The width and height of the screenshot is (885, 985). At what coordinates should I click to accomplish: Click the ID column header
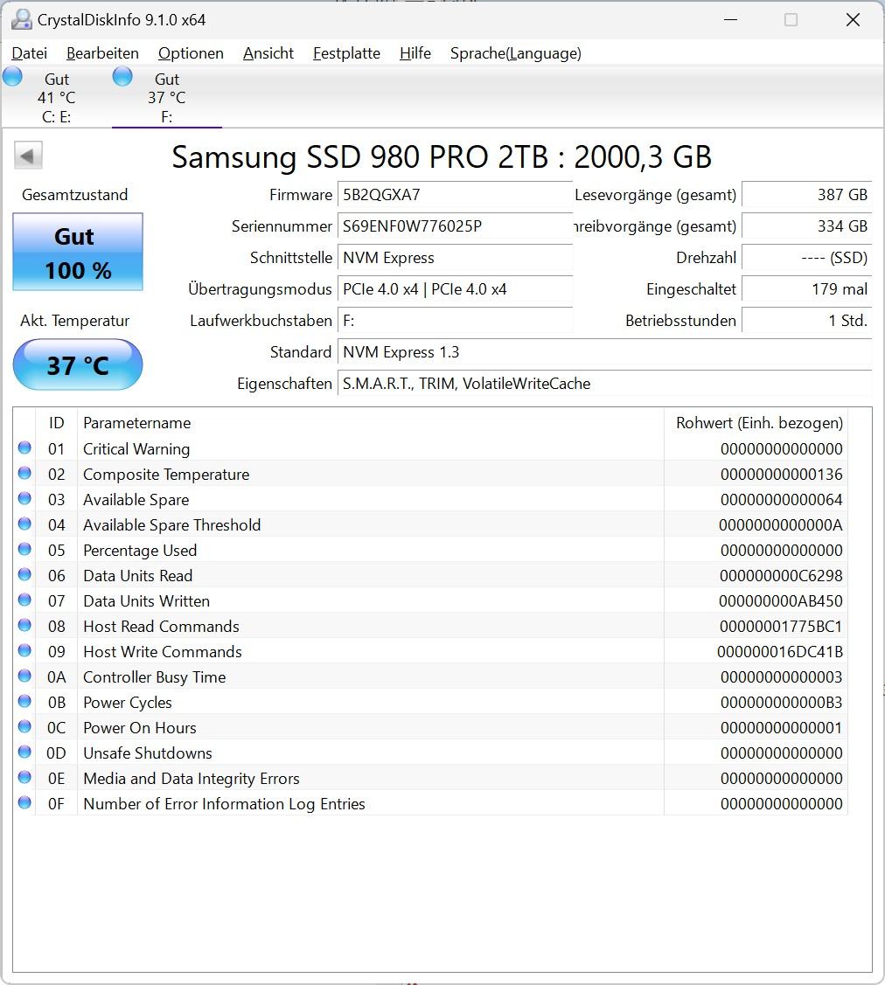57,423
